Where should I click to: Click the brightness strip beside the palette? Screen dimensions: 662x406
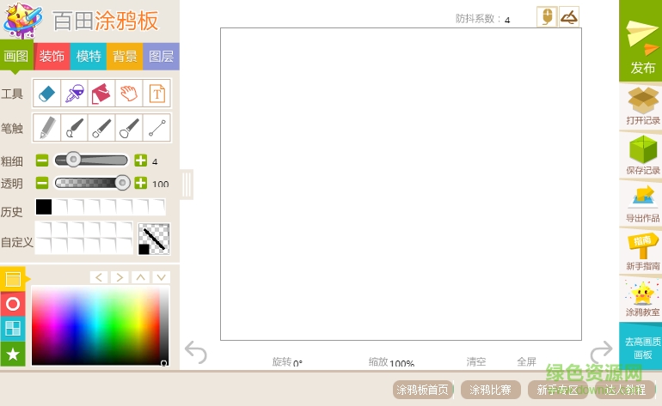(164, 325)
